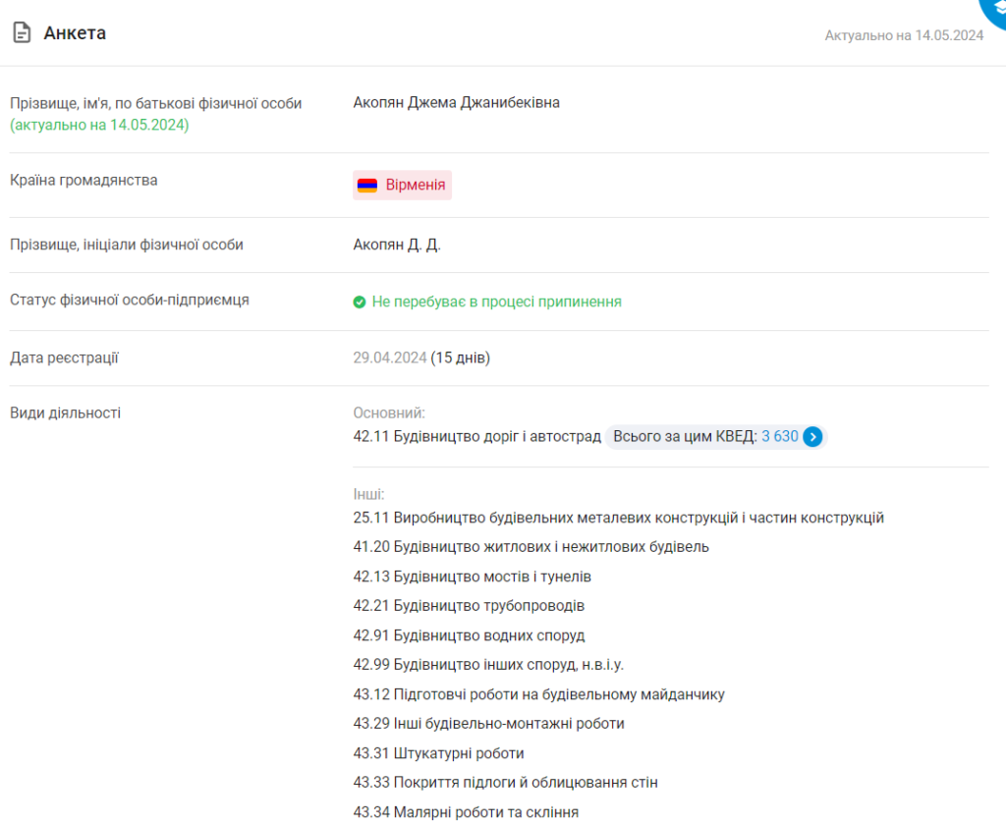Click activity 42.13 Будівництво мостів і тунелів
Screen dimensions: 1006x823
click(x=472, y=576)
